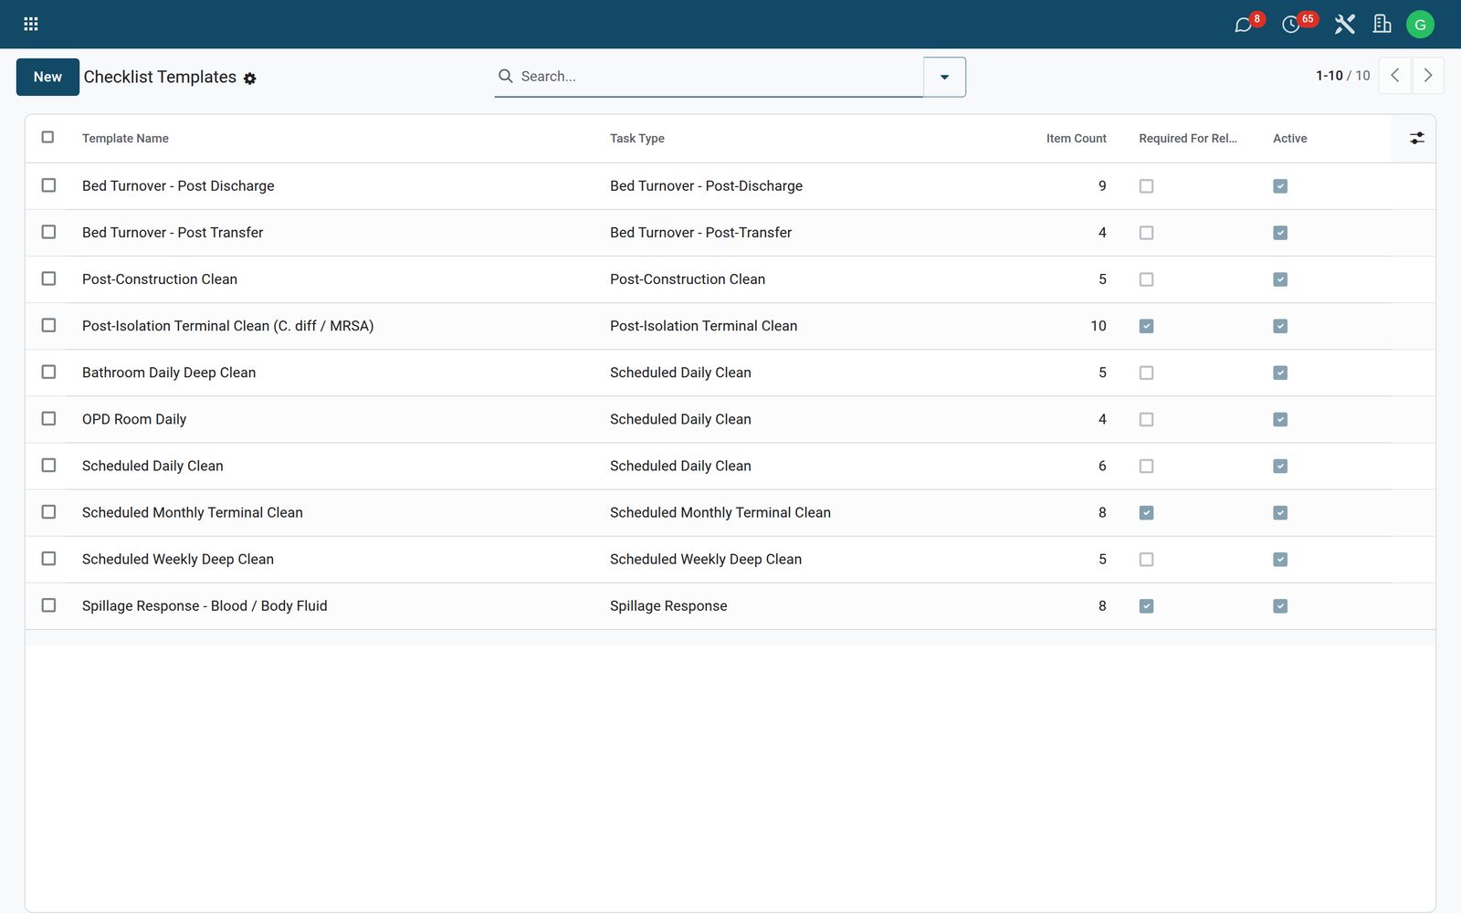Select the Scheduled Daily Clean row checkbox
Image resolution: width=1461 pixels, height=913 pixels.
48,465
